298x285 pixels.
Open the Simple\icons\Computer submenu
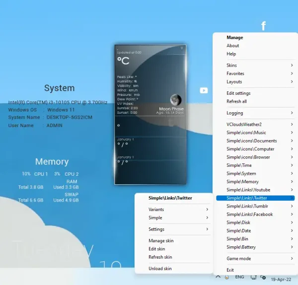(x=255, y=149)
